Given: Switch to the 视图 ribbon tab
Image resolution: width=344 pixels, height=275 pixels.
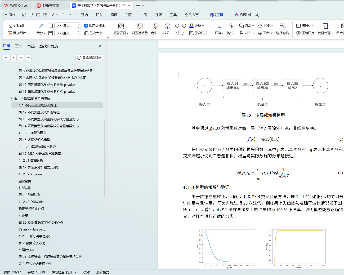Looking at the screenshot, I should 159,15.
